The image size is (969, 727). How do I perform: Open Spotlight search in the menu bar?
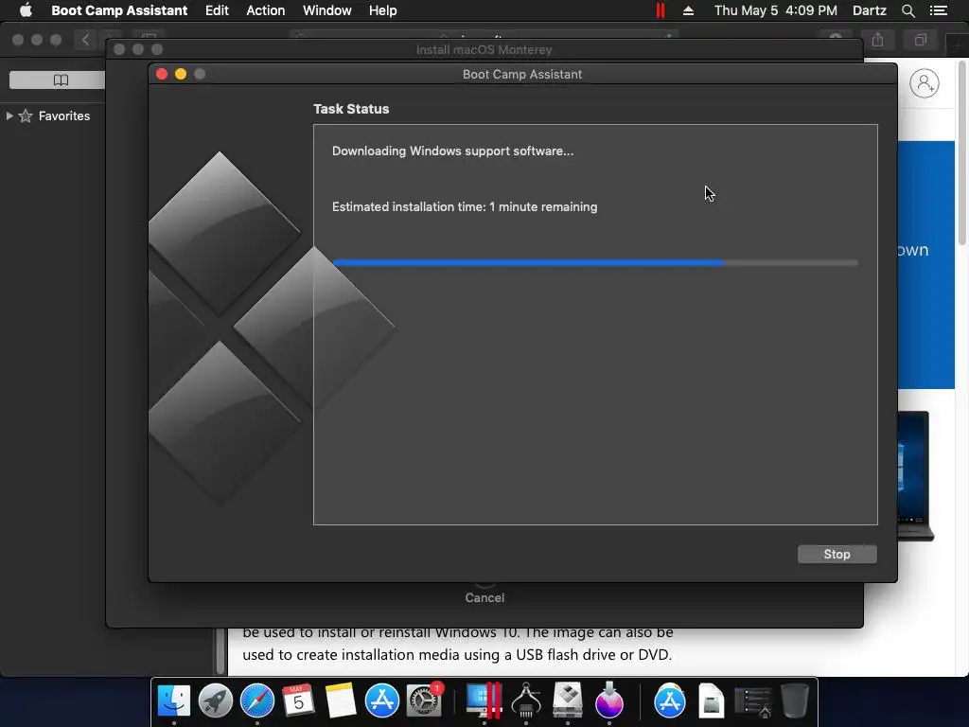pyautogui.click(x=907, y=10)
